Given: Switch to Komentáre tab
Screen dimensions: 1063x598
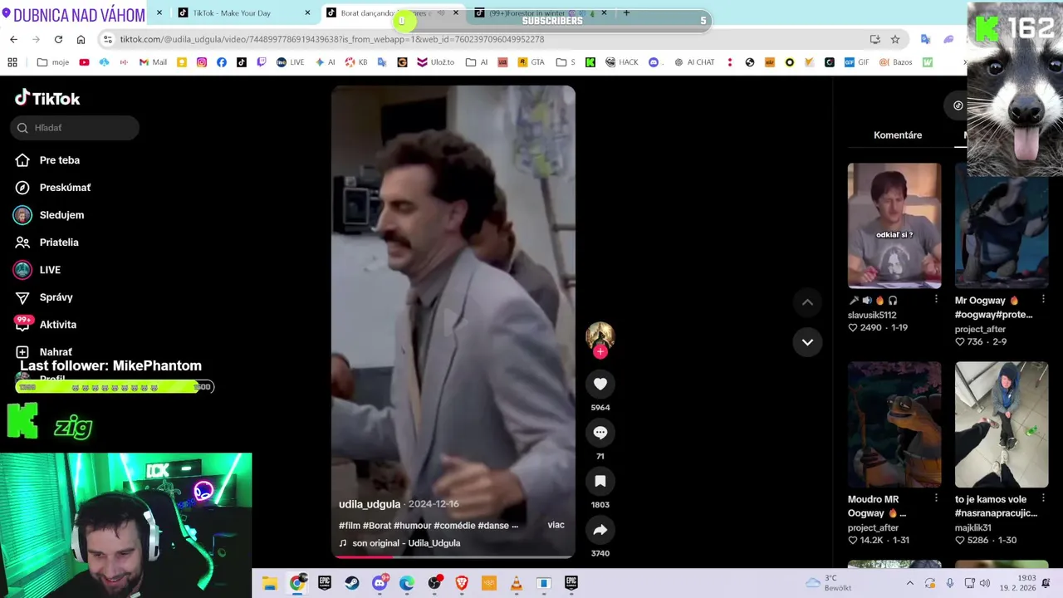Looking at the screenshot, I should point(898,135).
